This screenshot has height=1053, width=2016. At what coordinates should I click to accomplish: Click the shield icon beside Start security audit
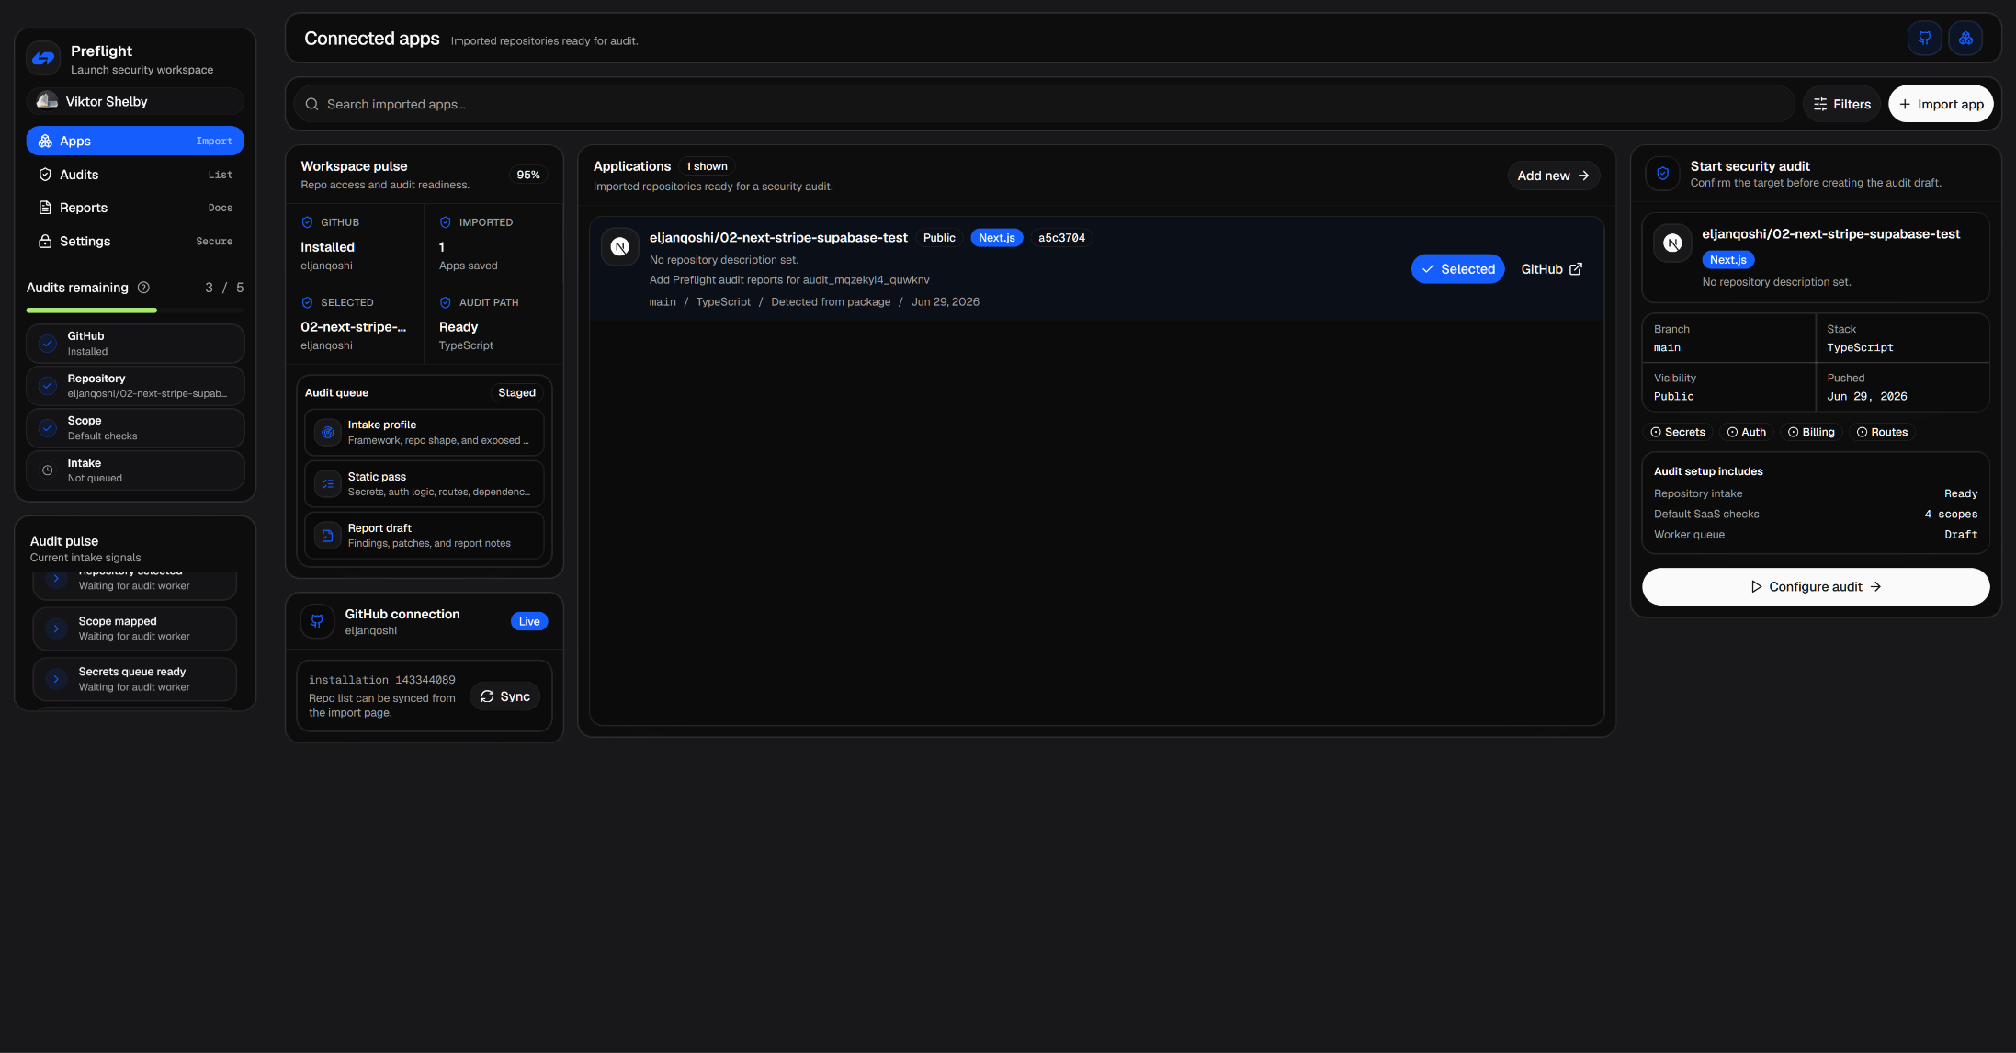(x=1662, y=174)
